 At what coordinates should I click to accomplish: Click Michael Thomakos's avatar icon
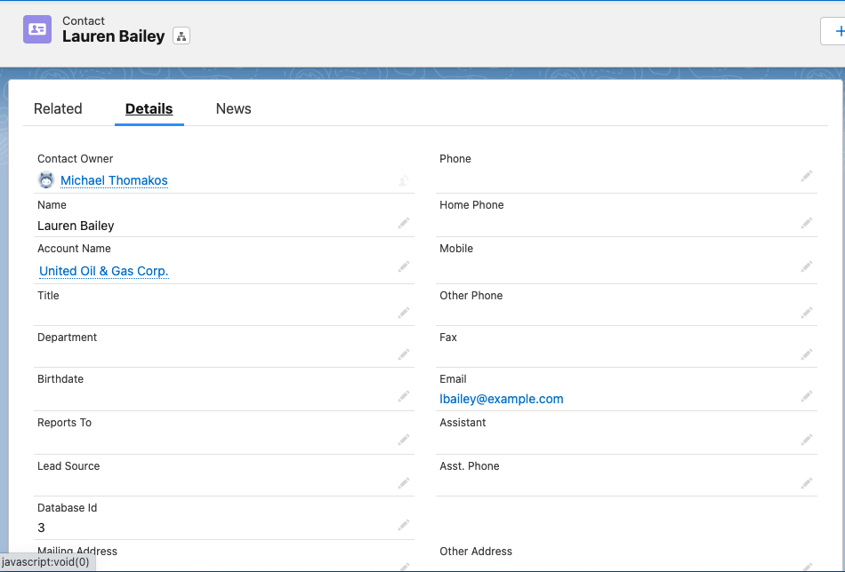pyautogui.click(x=45, y=180)
